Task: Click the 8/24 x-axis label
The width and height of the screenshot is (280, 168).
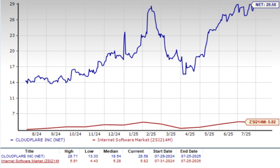Action: coord(37,134)
